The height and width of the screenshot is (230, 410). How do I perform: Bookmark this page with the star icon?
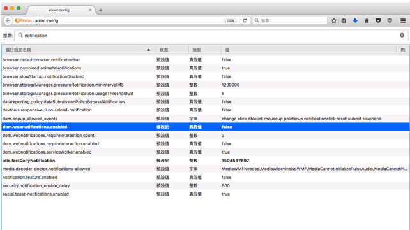(333, 20)
